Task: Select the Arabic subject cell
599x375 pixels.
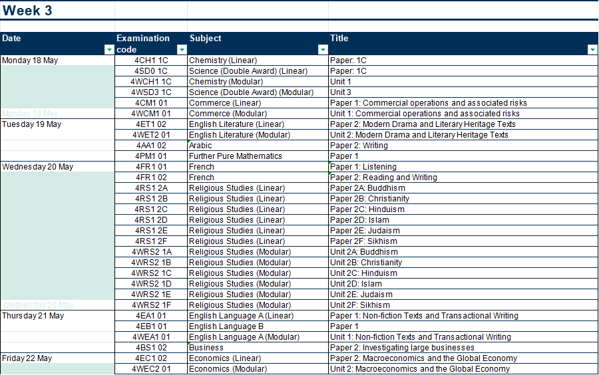Action: point(201,146)
